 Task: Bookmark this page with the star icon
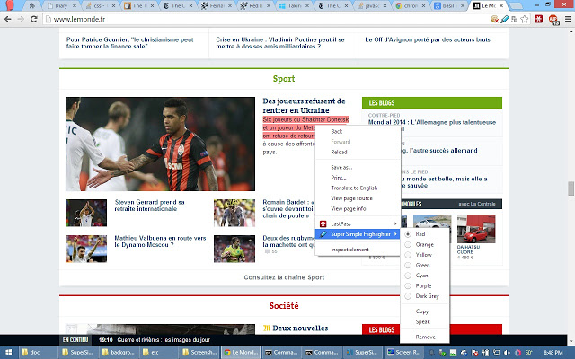[x=525, y=19]
